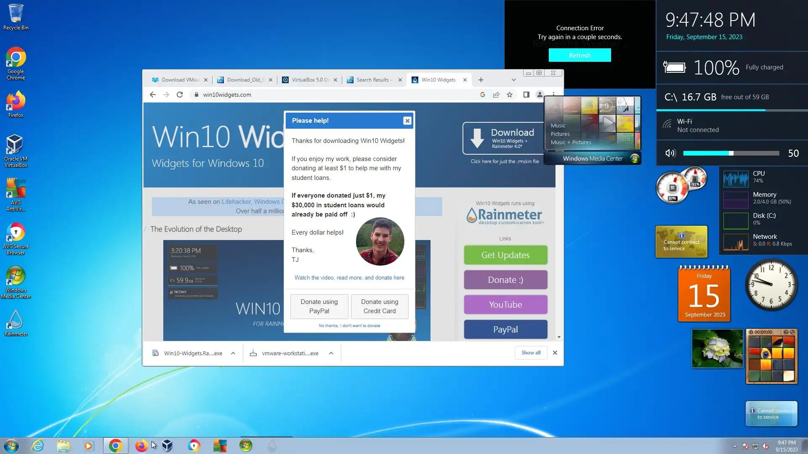
Task: Open Chrome side panel icon
Action: pyautogui.click(x=526, y=95)
